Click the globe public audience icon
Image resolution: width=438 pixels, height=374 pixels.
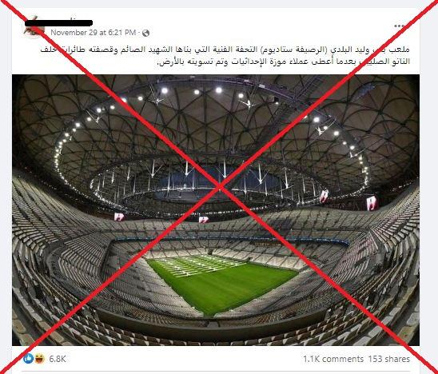145,33
